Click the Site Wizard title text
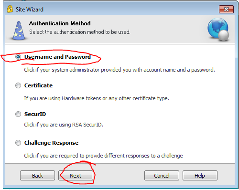 click(x=30, y=10)
